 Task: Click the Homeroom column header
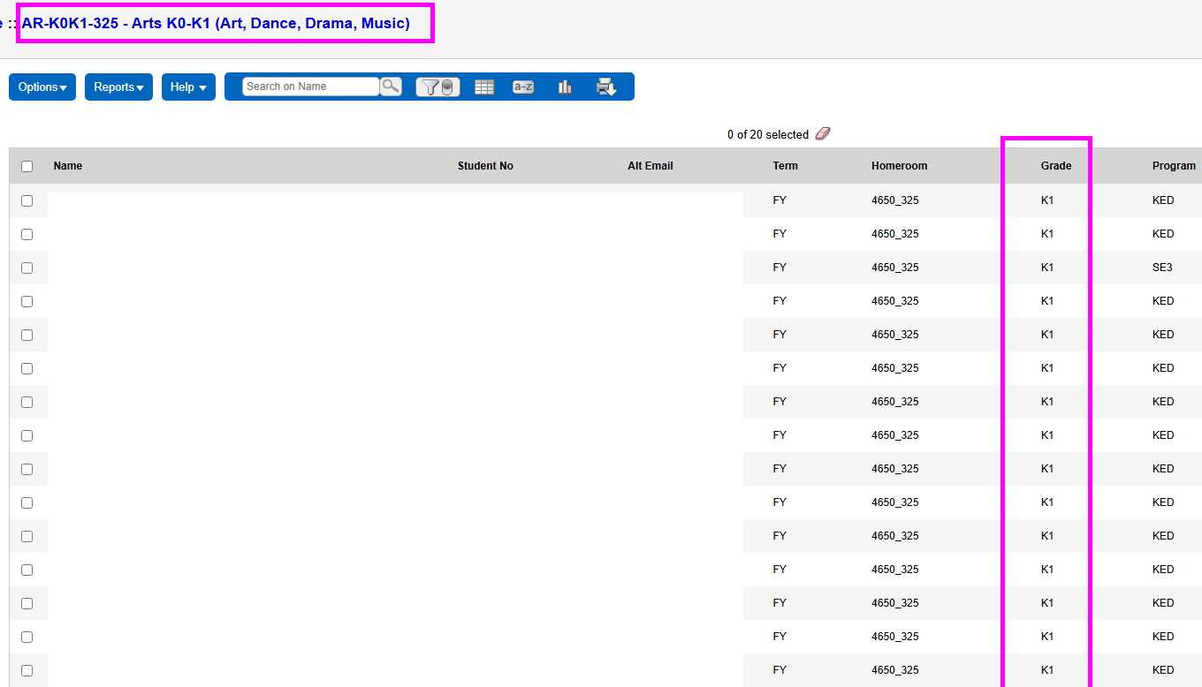899,166
